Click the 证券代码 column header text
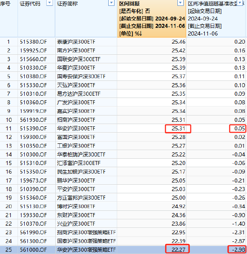The width and height of the screenshot is (247, 254). click(x=30, y=4)
